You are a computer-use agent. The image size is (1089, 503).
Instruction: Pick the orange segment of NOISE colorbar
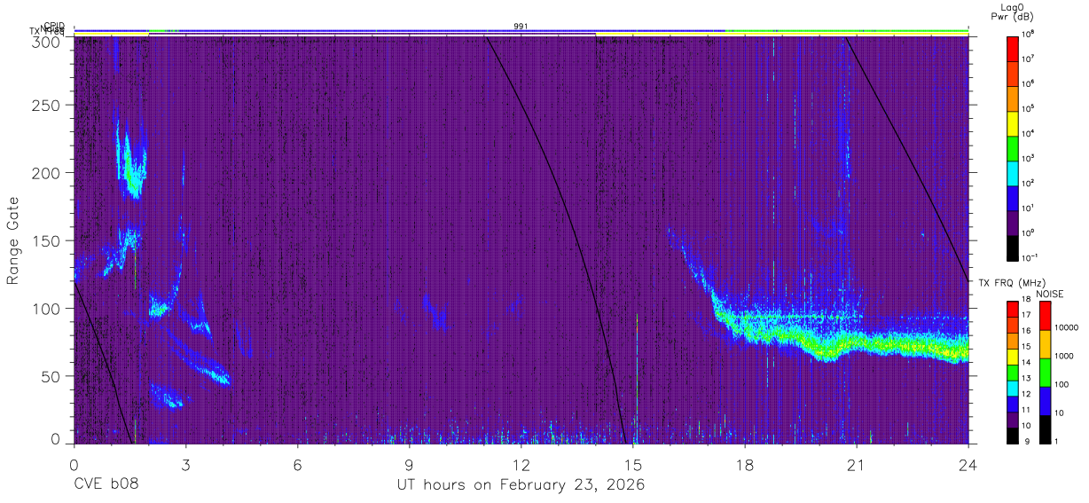pos(1046,343)
